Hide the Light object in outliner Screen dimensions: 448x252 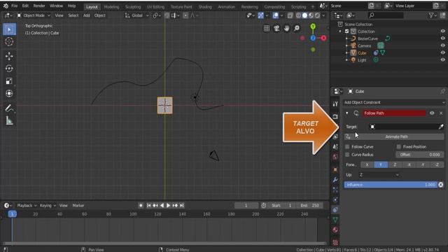coord(442,60)
